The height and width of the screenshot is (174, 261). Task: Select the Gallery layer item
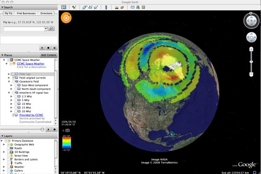point(19,171)
